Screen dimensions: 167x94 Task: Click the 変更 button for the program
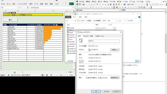(115, 50)
